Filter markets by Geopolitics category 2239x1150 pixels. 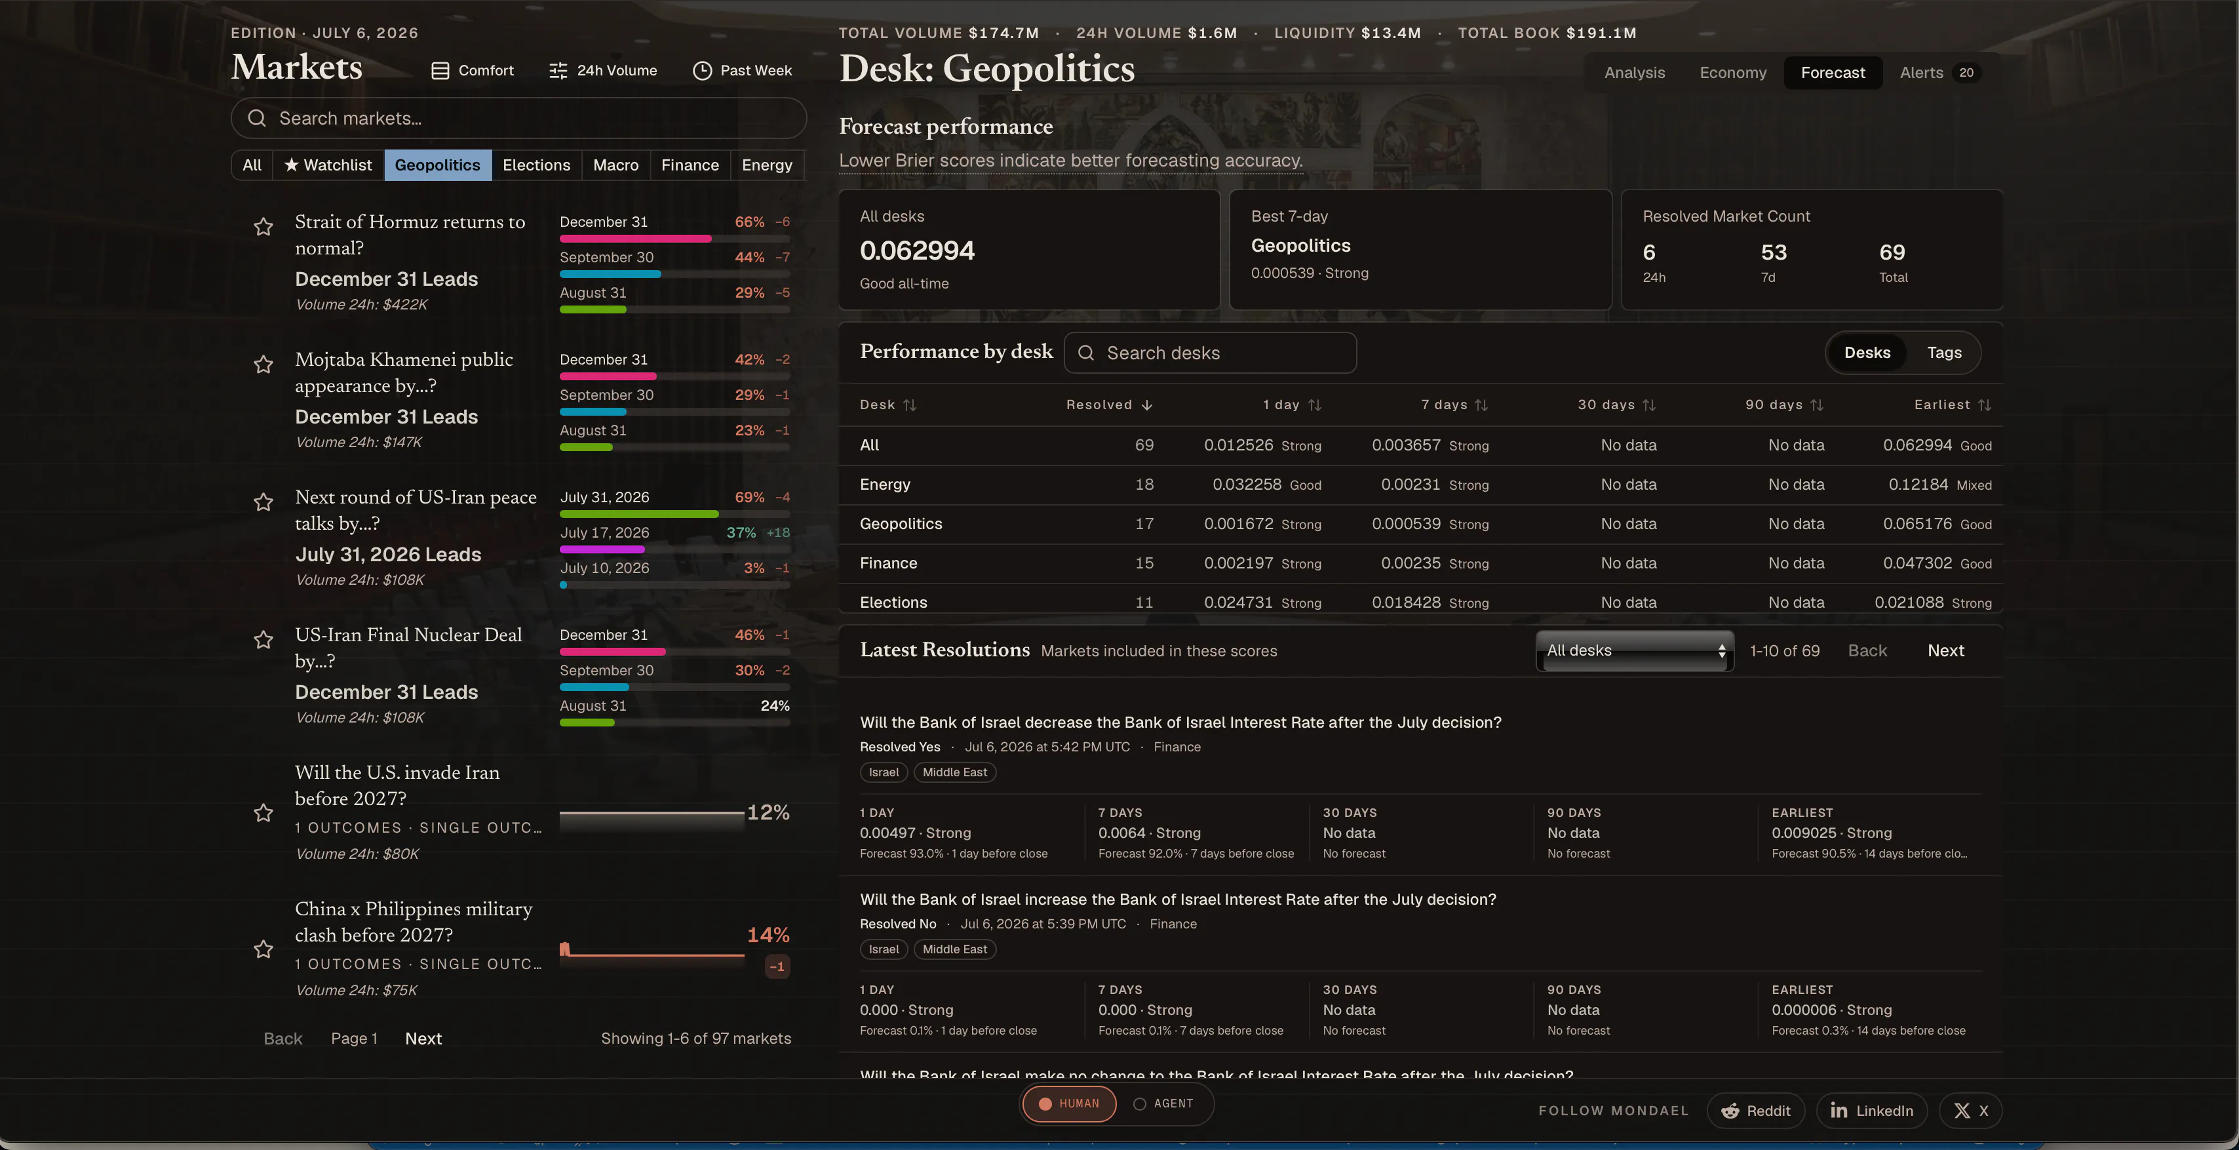click(437, 165)
